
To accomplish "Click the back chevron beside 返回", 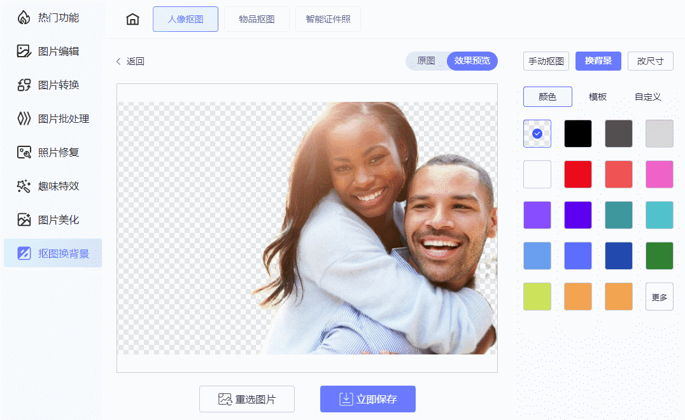I will pos(118,61).
